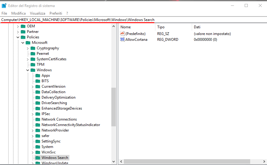The width and height of the screenshot is (267, 165).
Task: Click the NetworkConnectivityStatusIndicator folder icon
Action: tap(38, 125)
